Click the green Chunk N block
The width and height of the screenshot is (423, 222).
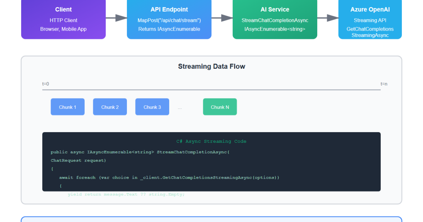[x=220, y=107]
